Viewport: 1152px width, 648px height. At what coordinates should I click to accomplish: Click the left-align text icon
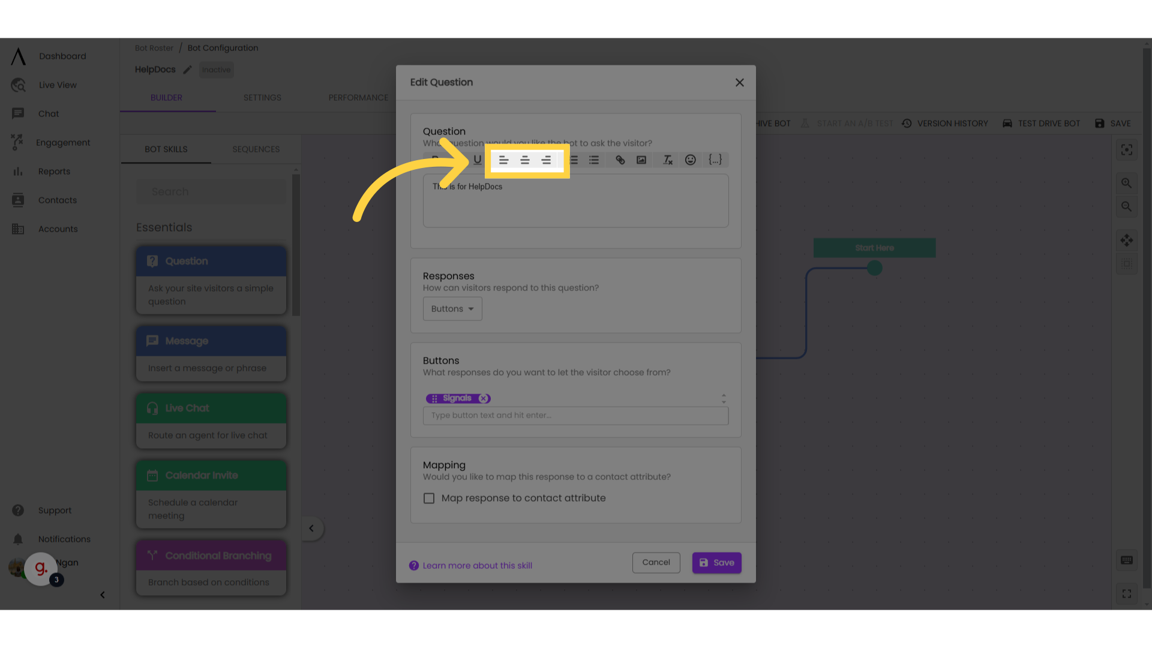point(503,160)
